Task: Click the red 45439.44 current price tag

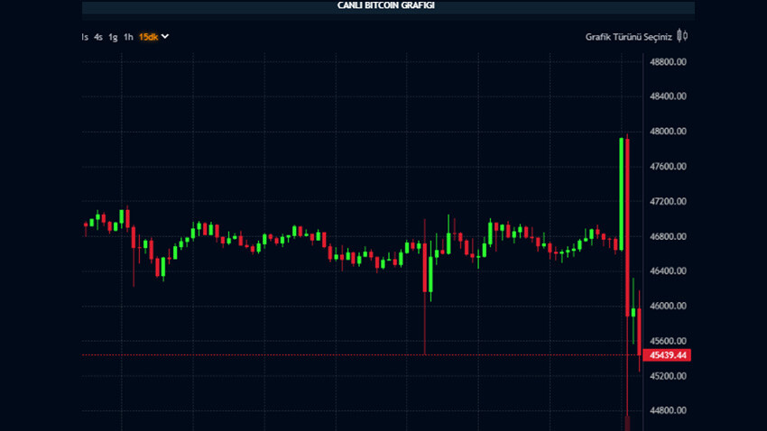Action: tap(669, 355)
